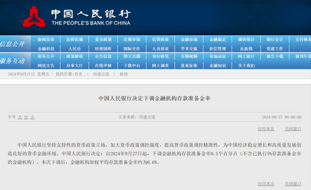Open the 网上调查 section
Image resolution: width=311 pixels, height=190 pixels.
(160, 65)
